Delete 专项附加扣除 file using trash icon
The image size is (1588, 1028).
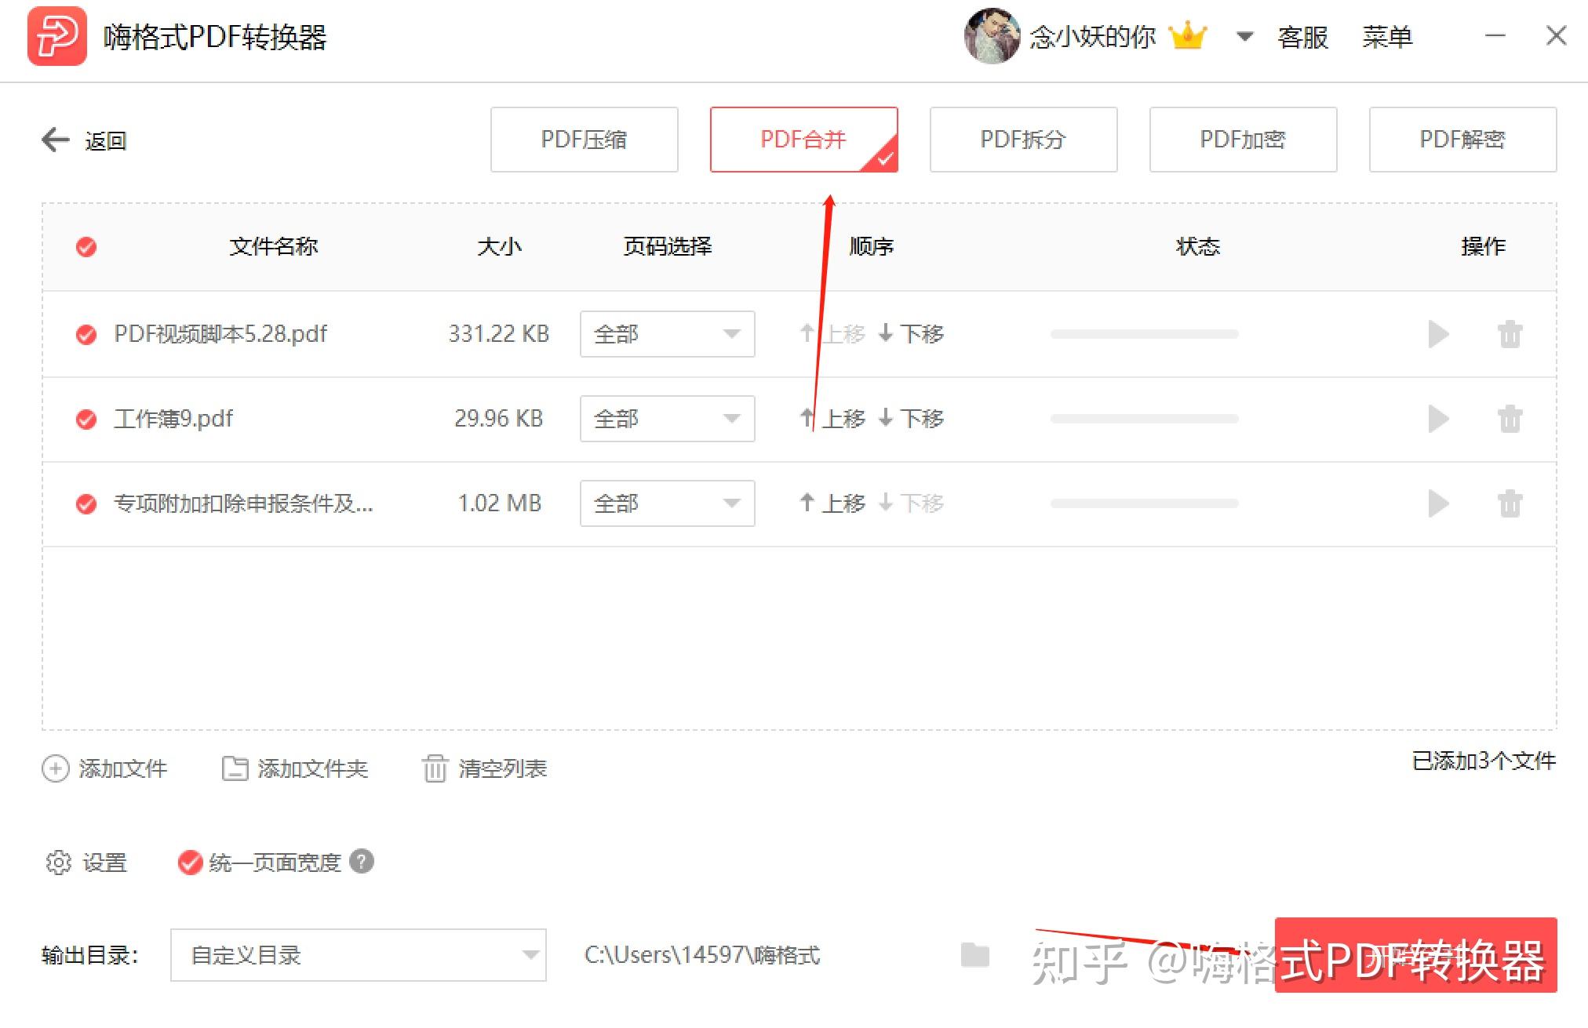coord(1510,503)
